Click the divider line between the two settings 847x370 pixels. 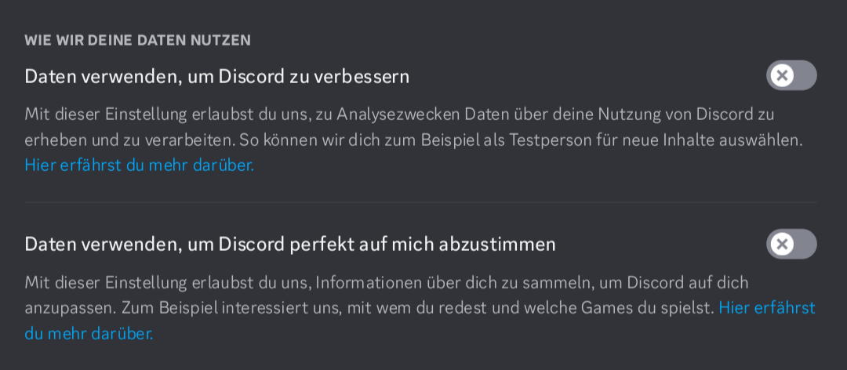coord(420,202)
